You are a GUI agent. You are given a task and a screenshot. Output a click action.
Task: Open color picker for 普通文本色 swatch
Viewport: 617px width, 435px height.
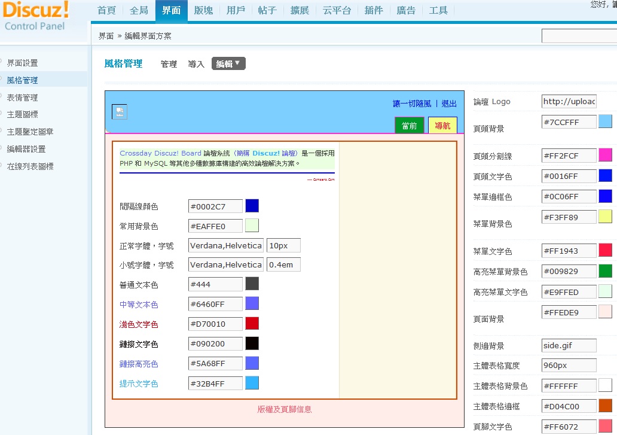pos(252,284)
